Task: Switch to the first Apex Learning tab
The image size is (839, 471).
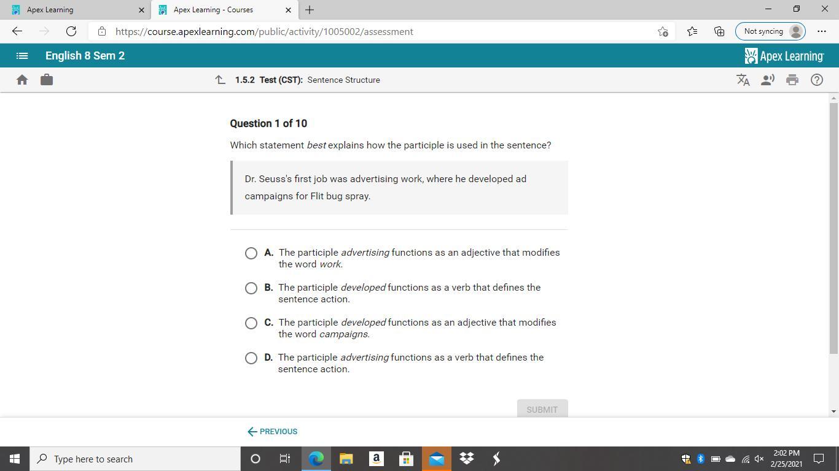Action: coord(74,10)
